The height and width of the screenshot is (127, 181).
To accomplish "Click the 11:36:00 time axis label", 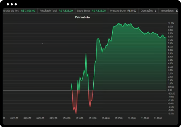I will pos(158,118).
